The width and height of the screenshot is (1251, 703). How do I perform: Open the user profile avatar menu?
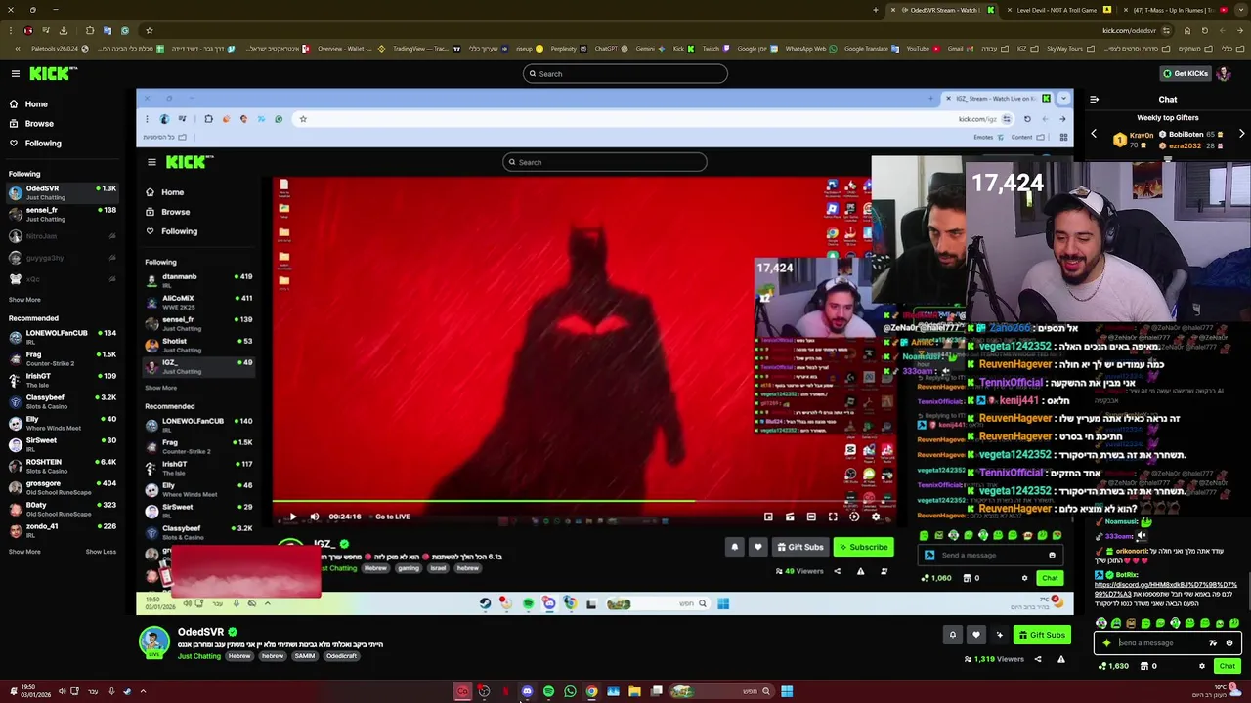[1226, 73]
